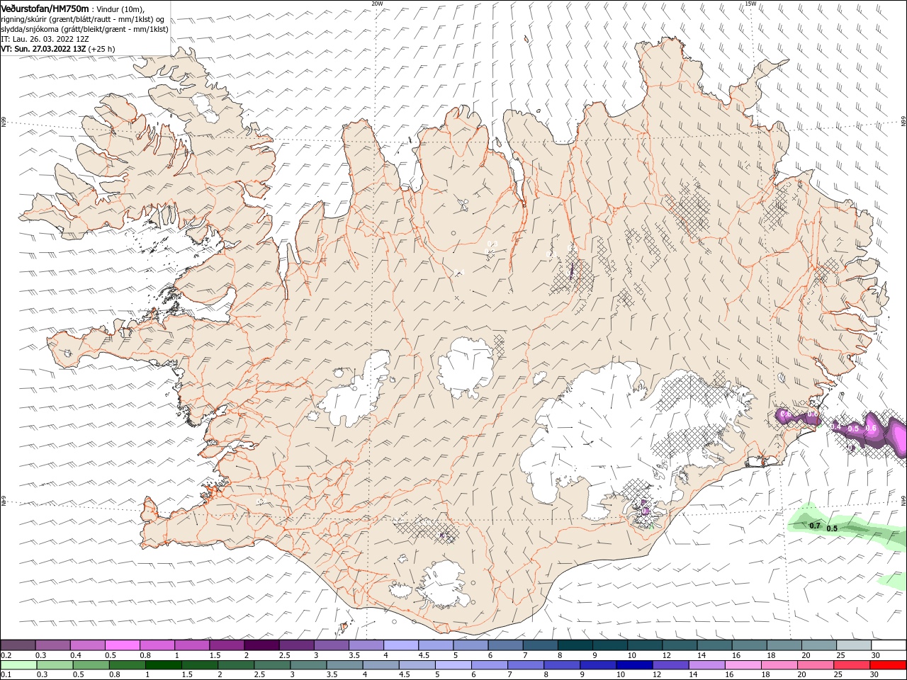The height and width of the screenshot is (680, 907).
Task: Choose the deep blue swatch labeled 10, lower scale
Action: [635, 665]
